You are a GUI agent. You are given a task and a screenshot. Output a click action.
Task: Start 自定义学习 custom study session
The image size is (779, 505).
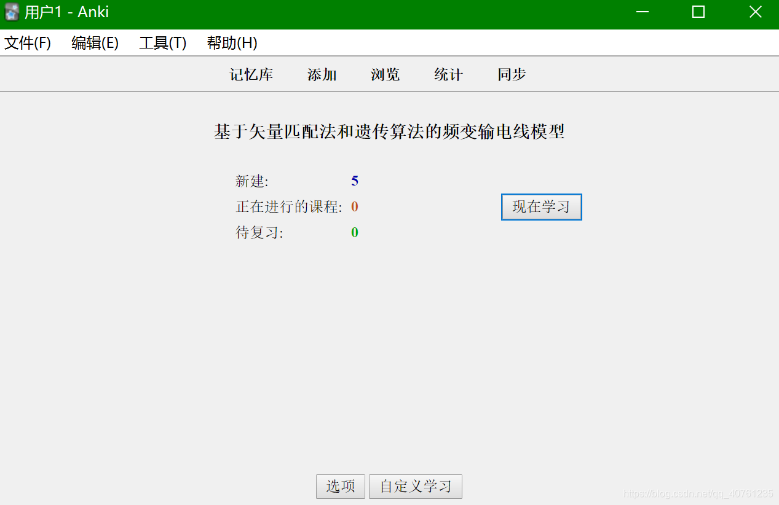coord(415,485)
